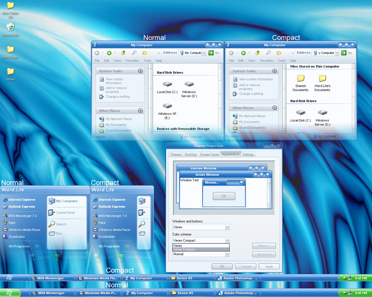Click Up folder icon in Normal My Computer window

123,53
